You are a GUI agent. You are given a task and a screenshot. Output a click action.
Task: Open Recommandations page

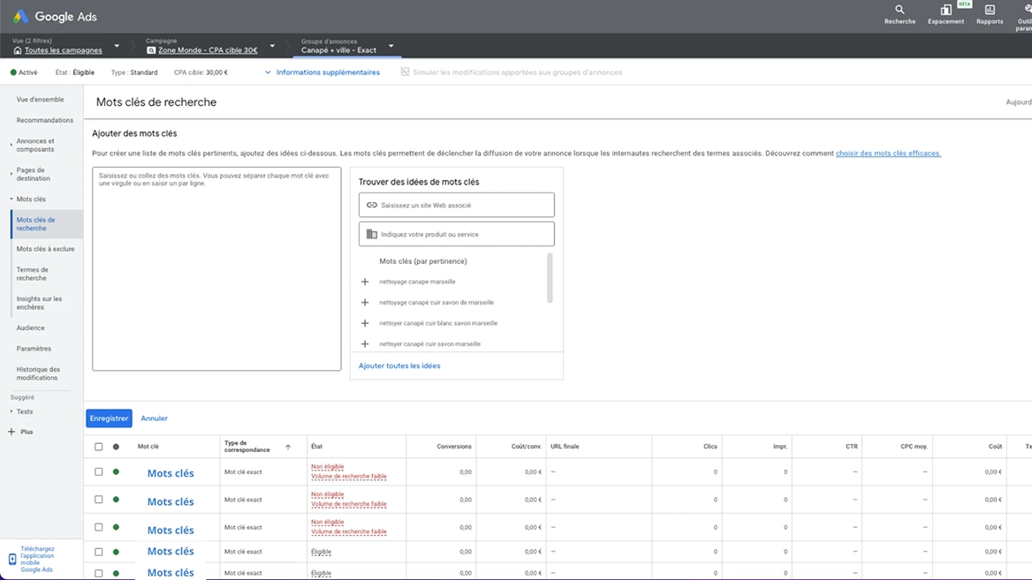tap(45, 120)
